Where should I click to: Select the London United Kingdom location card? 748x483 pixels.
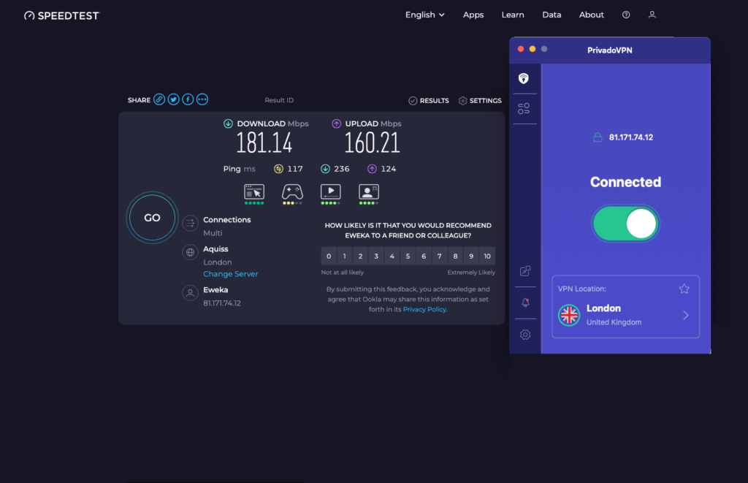625,307
